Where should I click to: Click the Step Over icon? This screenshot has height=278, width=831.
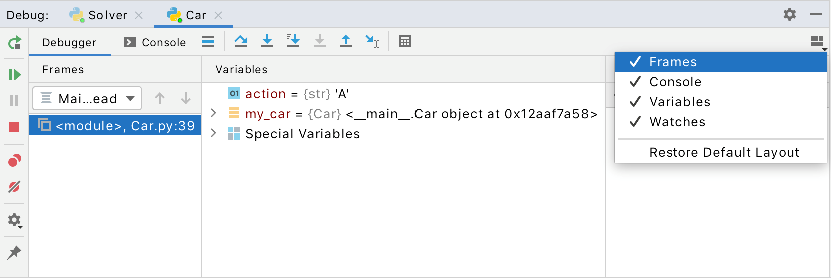click(x=241, y=41)
